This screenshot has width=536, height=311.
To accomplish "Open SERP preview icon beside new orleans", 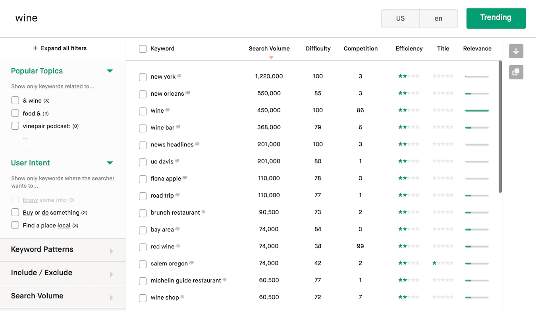I will 188,93.
